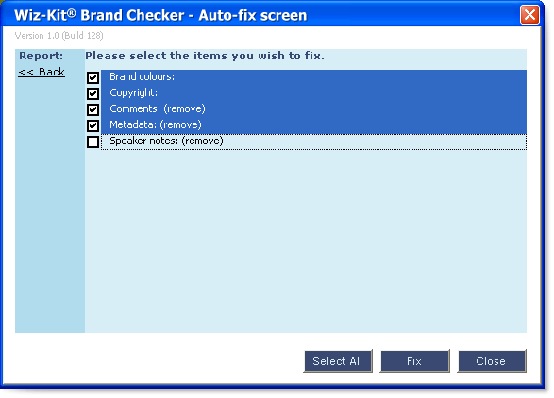The width and height of the screenshot is (554, 398).
Task: Click the Close button at bottom
Action: [x=492, y=361]
